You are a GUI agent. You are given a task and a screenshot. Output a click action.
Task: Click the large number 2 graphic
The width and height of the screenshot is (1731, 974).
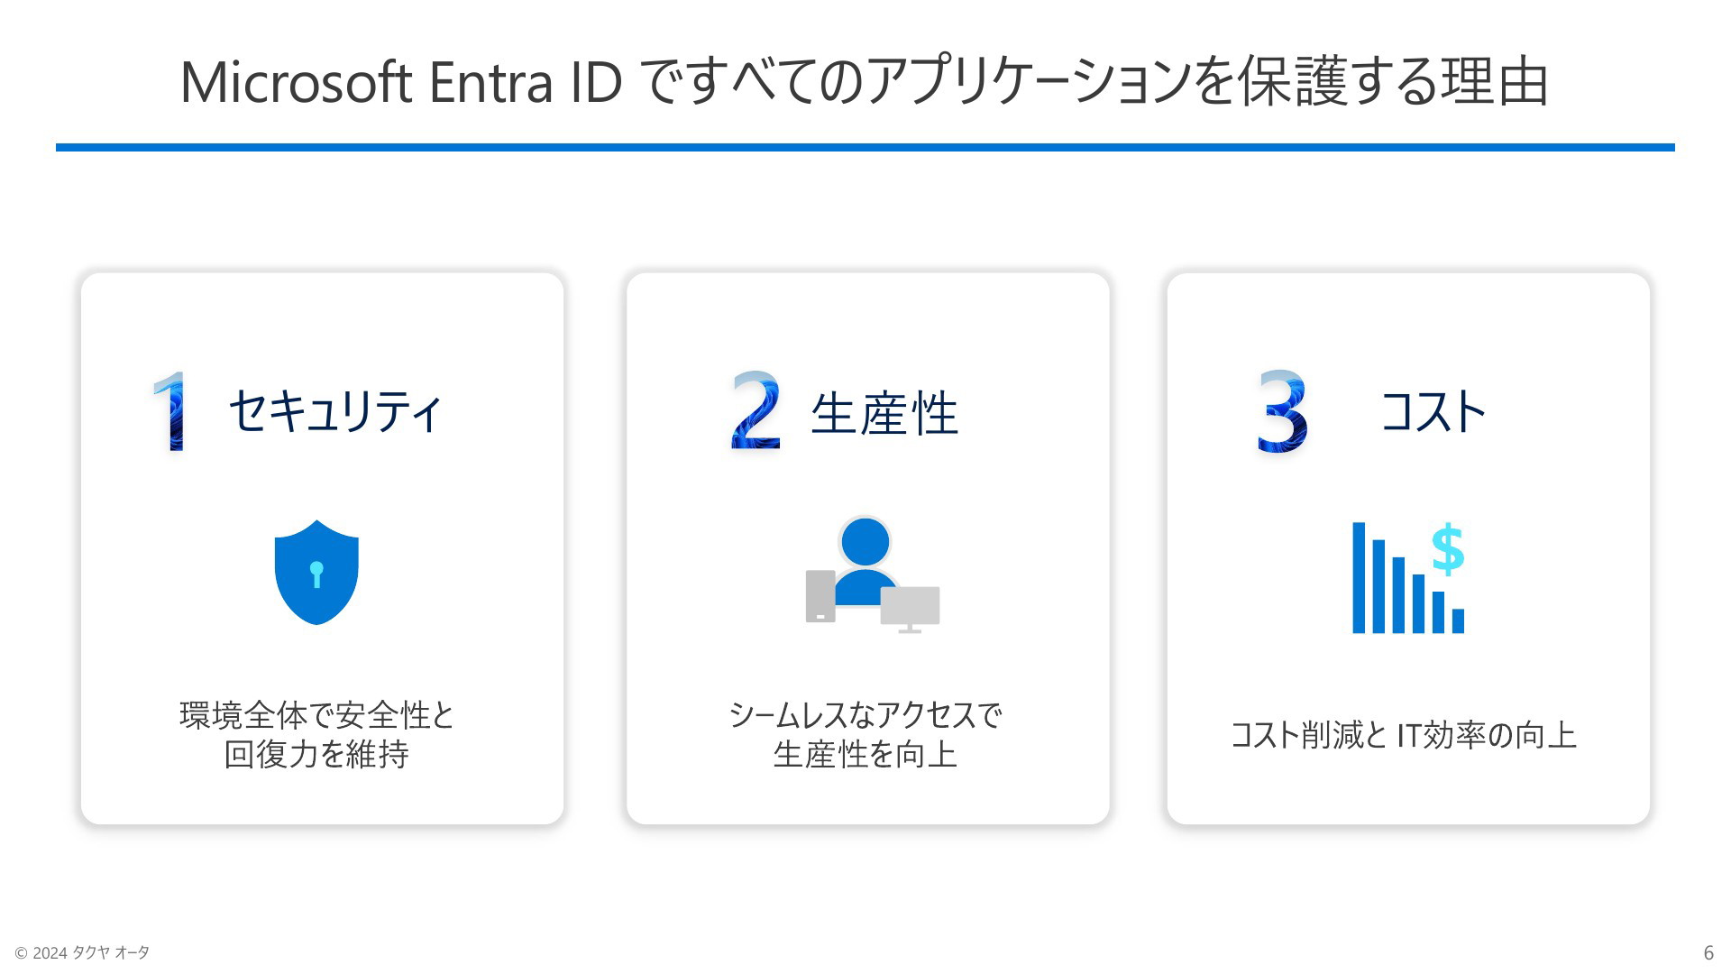tap(756, 410)
